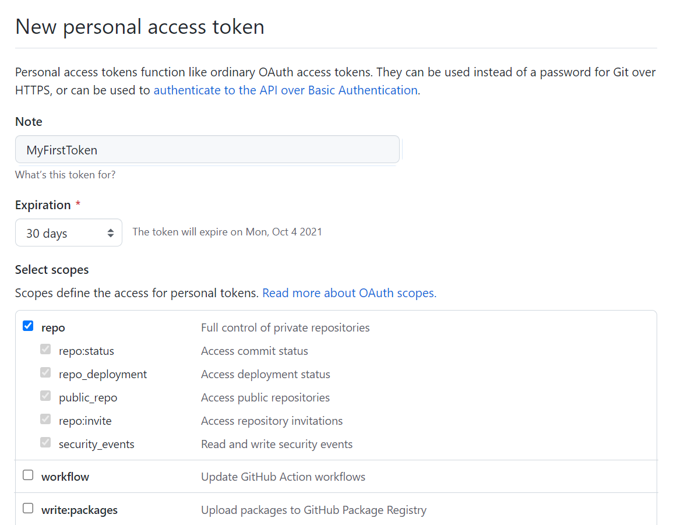Toggle the public_repo checkbox
The height and width of the screenshot is (525, 677).
(x=45, y=396)
